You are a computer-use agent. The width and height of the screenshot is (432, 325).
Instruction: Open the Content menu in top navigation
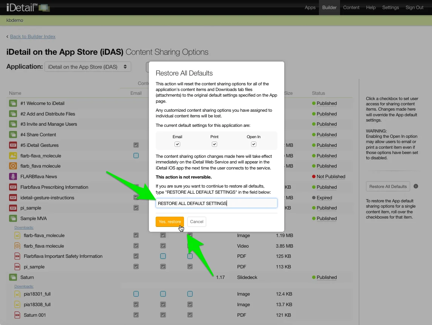(x=351, y=8)
